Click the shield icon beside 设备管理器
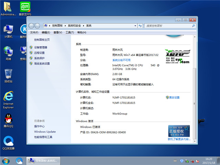This screenshot has height=165, width=220. (31, 47)
